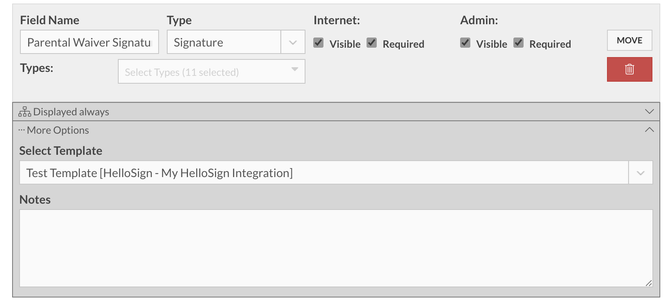Viewport: 672px width, 301px height.
Task: Toggle the Admin Required checkbox
Action: 518,42
